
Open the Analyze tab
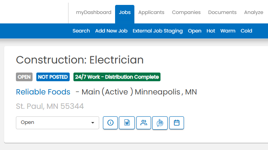(254, 12)
